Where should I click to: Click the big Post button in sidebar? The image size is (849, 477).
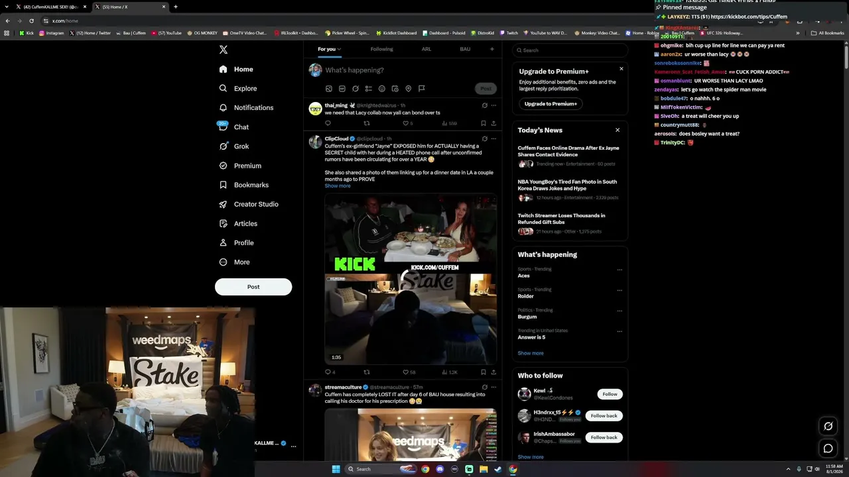(253, 287)
